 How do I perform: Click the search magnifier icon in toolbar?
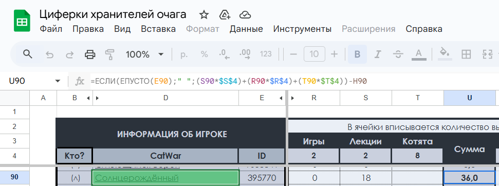[x=28, y=54]
